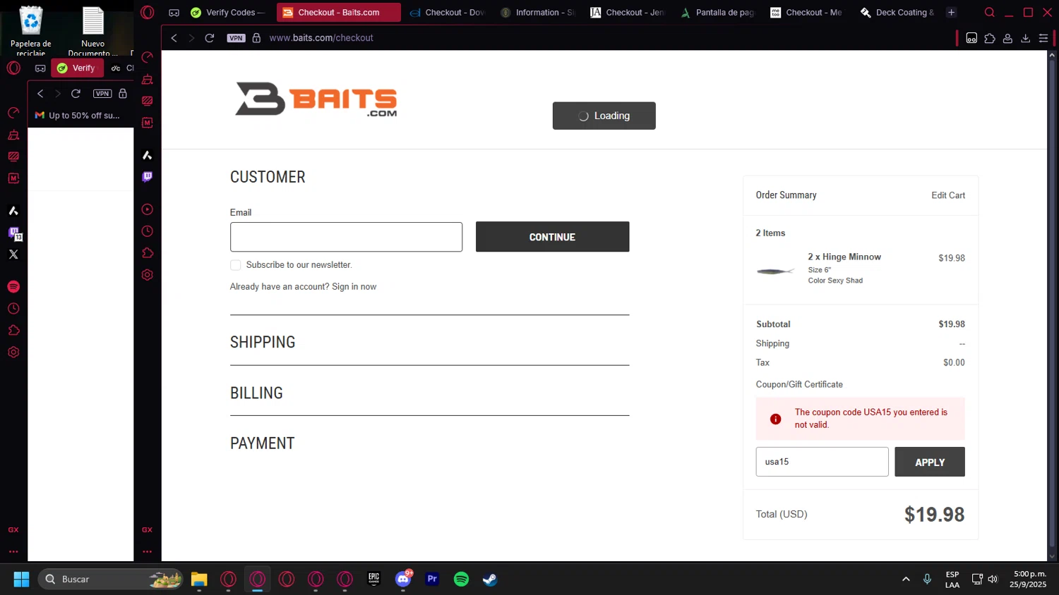
Task: Open Windows Start menu
Action: tap(21, 579)
